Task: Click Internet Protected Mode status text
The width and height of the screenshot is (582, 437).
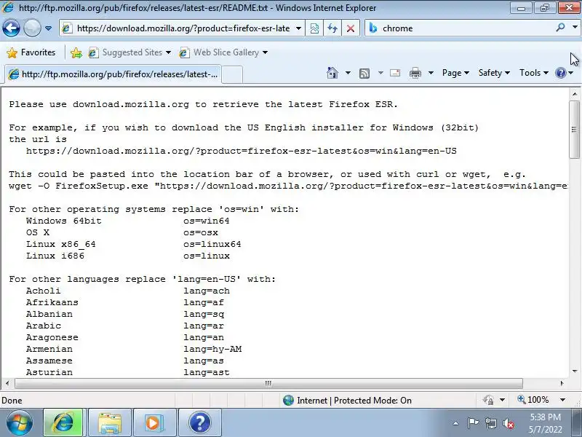Action: point(354,400)
